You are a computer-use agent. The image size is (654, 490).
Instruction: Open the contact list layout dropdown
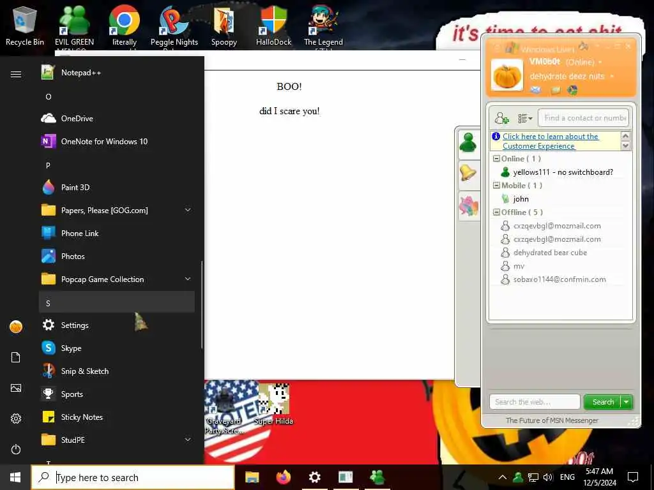pos(525,118)
